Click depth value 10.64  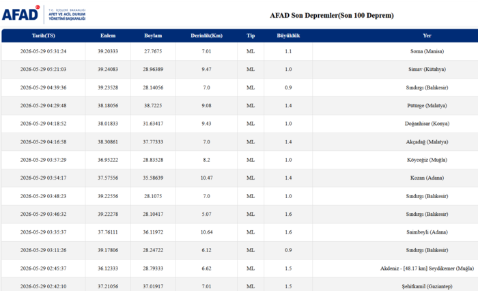tap(207, 232)
